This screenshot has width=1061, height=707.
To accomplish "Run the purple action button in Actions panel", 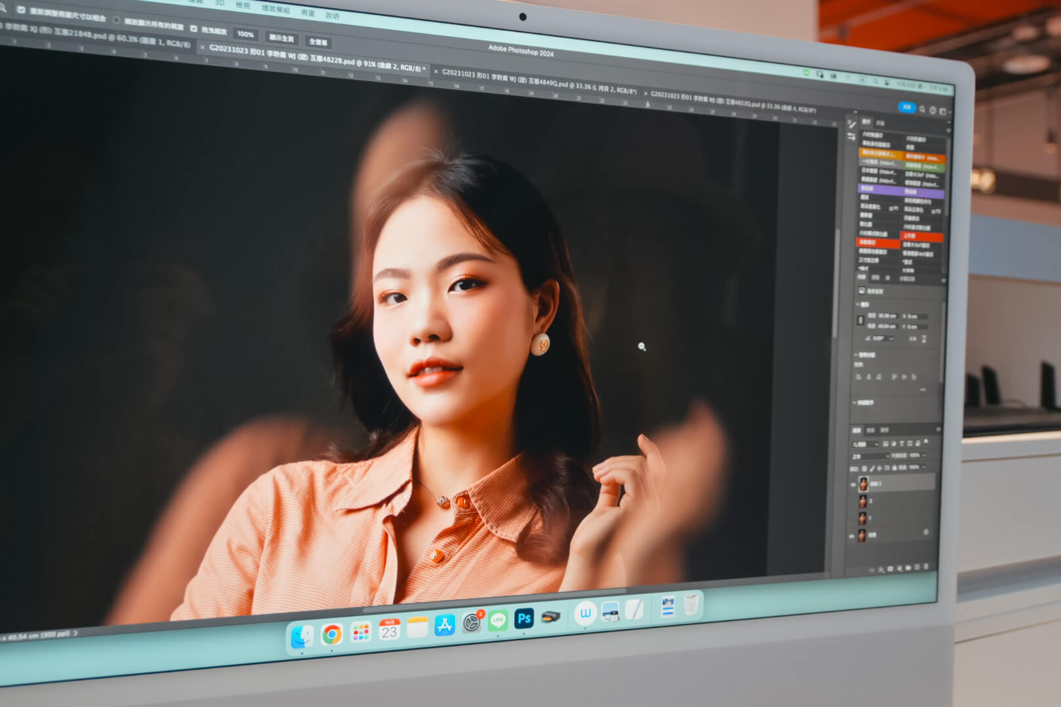I will pos(901,191).
